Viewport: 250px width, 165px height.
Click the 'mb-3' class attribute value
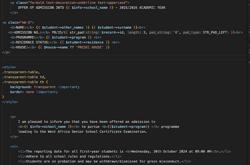[x=27, y=22]
